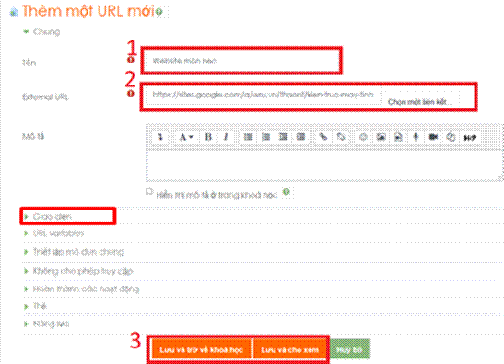The height and width of the screenshot is (364, 504).
Task: Insert H5P content in editor
Action: click(470, 137)
